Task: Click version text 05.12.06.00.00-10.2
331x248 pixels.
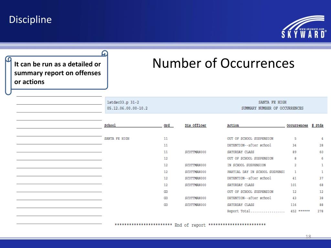Action: click(x=127, y=108)
